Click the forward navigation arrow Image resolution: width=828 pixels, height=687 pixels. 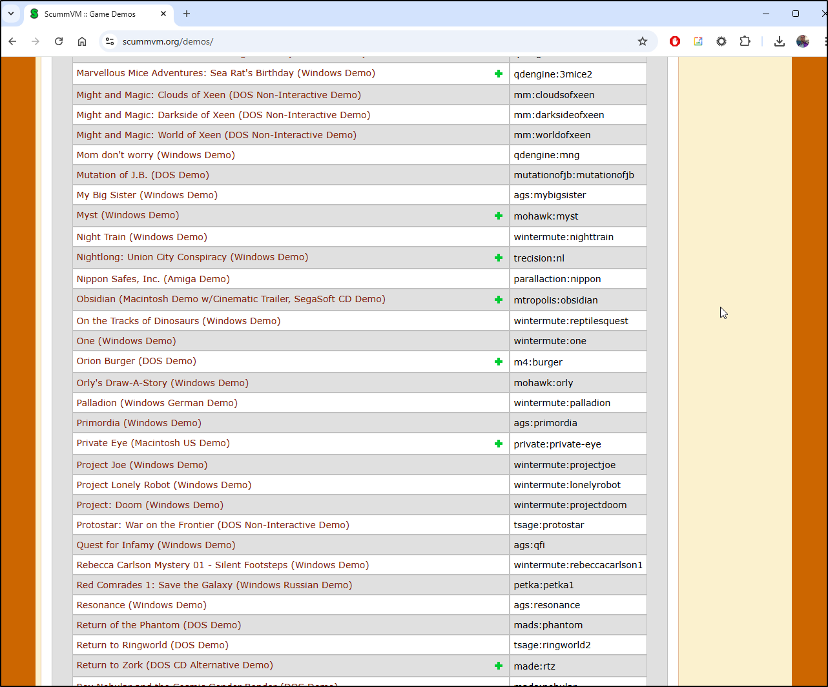pos(36,41)
